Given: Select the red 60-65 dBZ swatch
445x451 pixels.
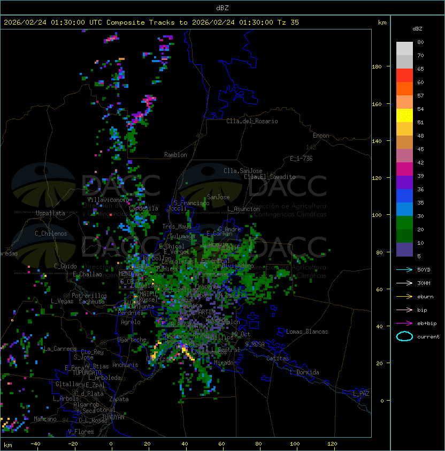Looking at the screenshot, I should [x=404, y=76].
